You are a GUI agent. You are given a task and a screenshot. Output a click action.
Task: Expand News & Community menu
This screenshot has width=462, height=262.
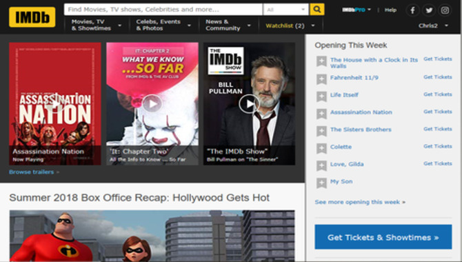(228, 25)
